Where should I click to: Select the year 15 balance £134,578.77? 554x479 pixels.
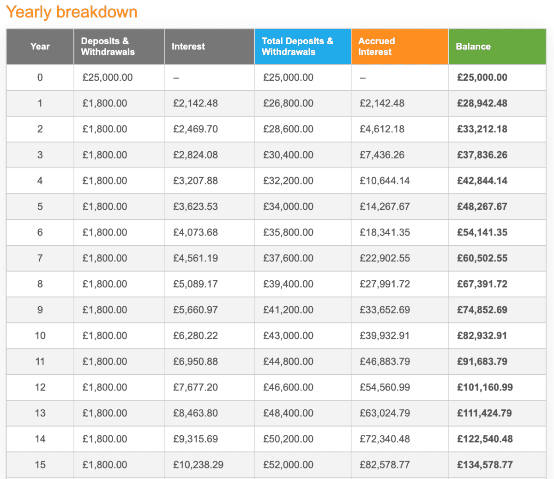[485, 465]
